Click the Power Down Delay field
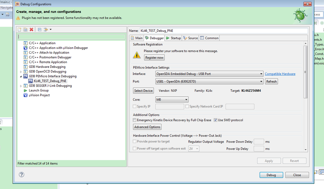Screen dimensions: 324x189 pos(259,141)
